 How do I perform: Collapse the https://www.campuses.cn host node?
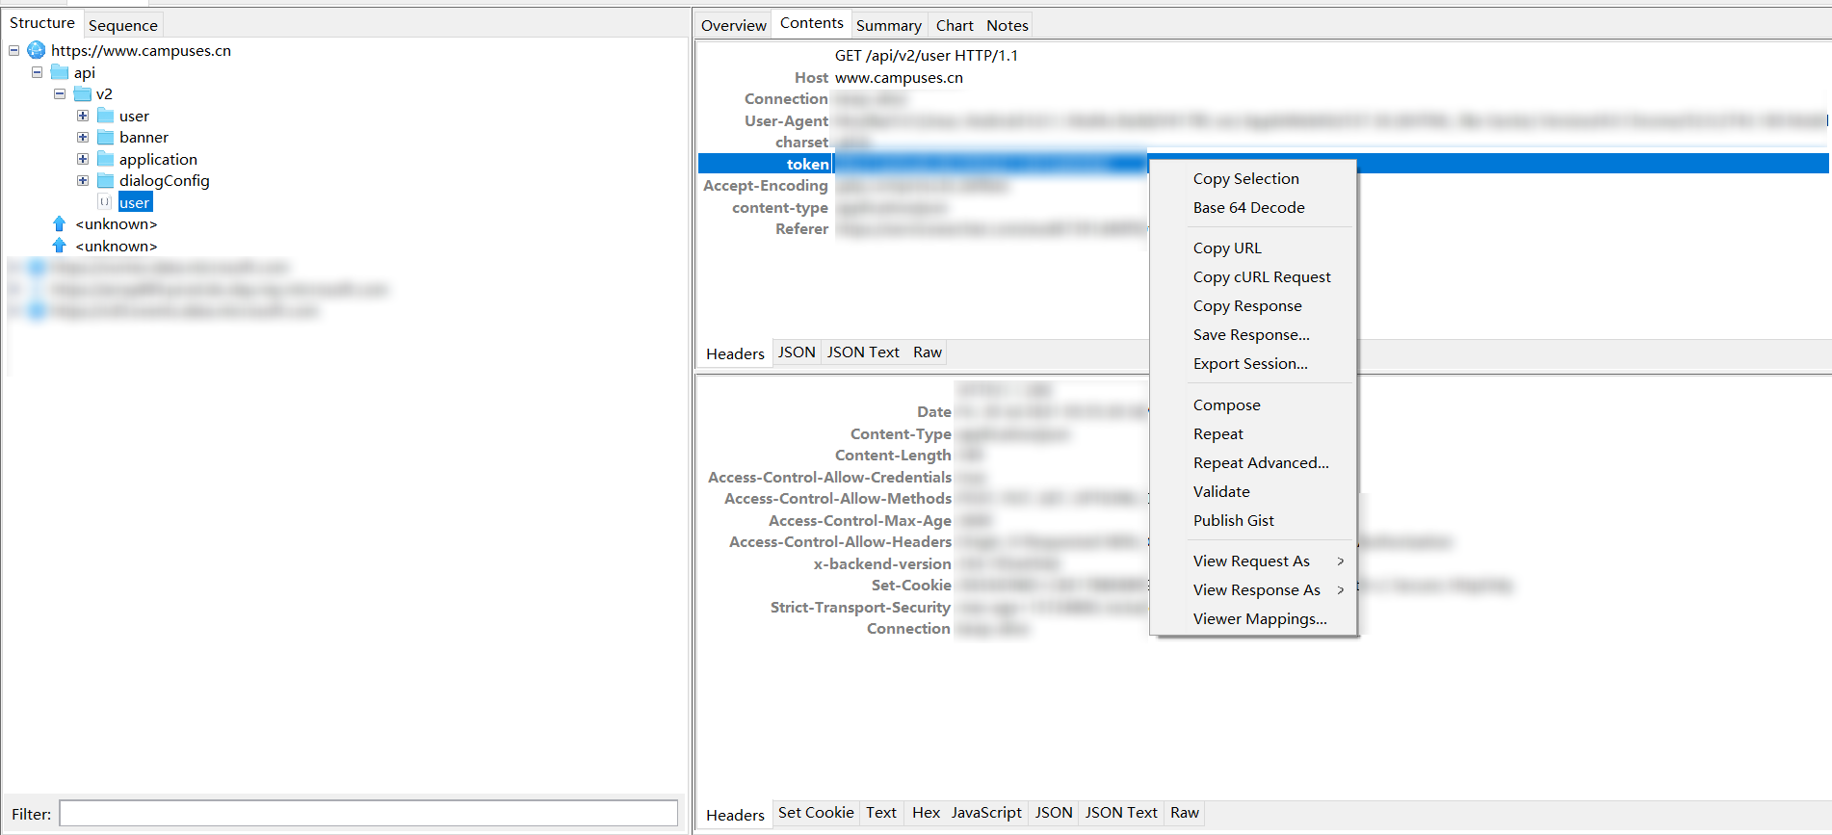pyautogui.click(x=13, y=50)
